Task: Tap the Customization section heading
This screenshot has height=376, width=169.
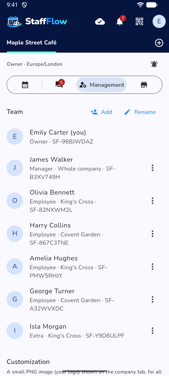Action: pyautogui.click(x=28, y=362)
